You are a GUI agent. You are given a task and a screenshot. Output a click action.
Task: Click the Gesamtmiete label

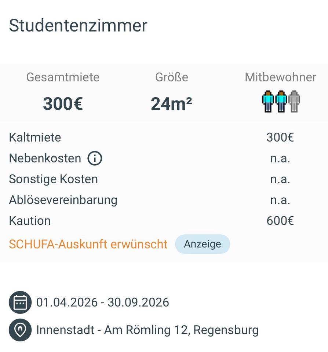pos(63,77)
